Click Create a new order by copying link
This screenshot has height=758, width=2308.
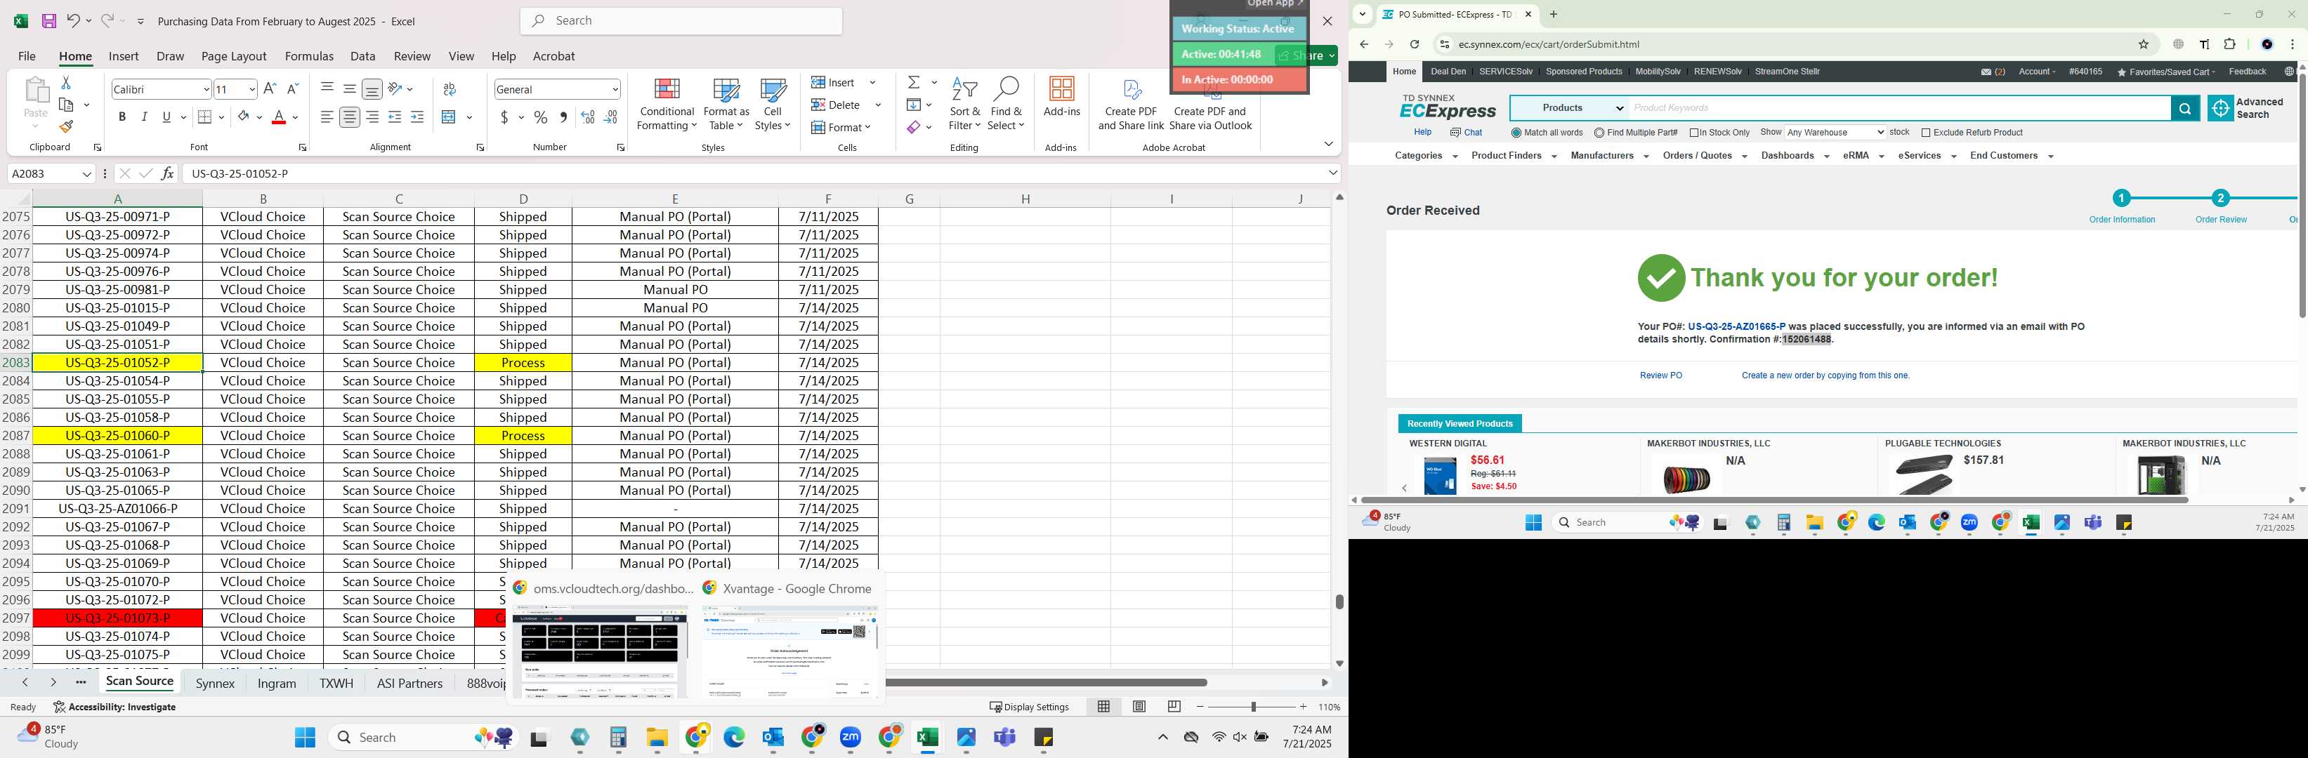coord(1825,376)
